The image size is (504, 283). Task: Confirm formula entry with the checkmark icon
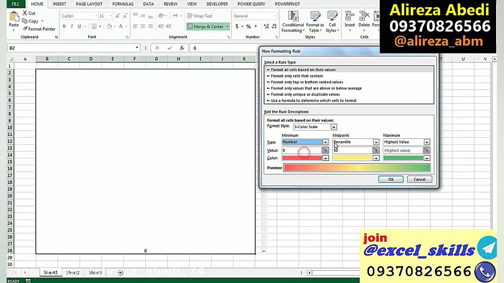169,48
